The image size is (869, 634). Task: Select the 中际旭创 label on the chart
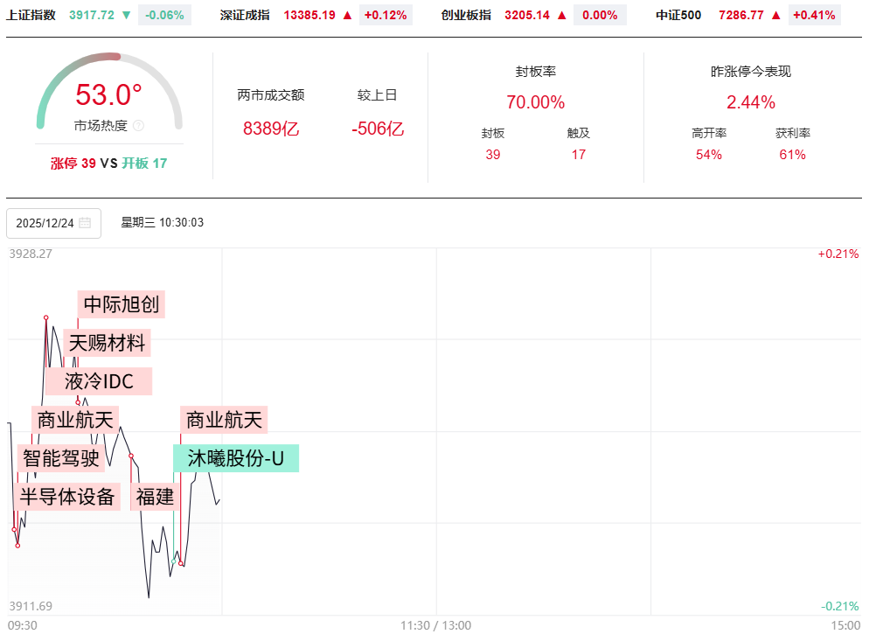click(122, 305)
